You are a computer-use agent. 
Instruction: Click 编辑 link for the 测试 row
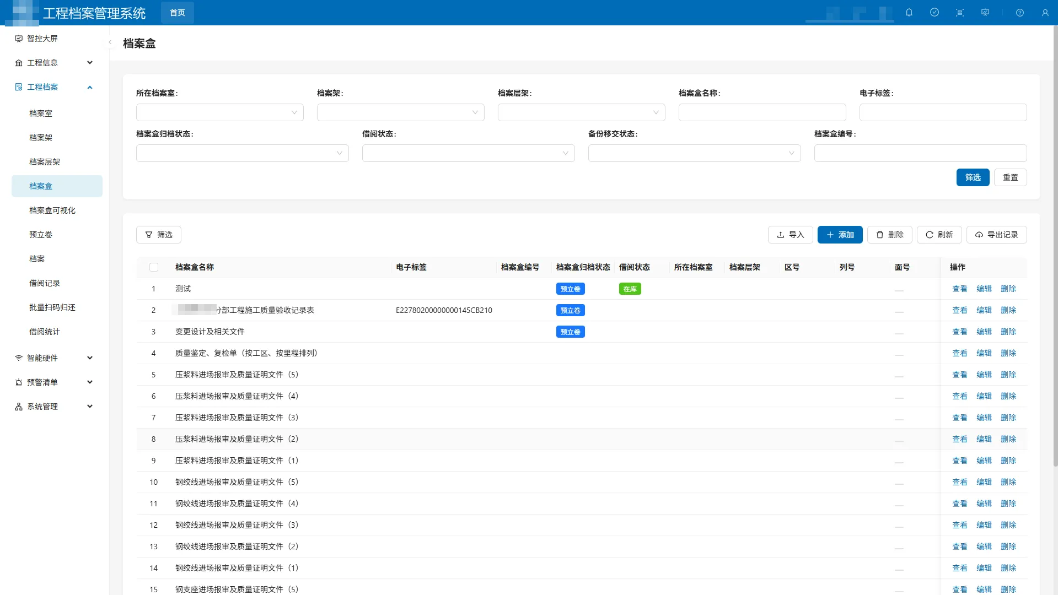[x=984, y=289]
